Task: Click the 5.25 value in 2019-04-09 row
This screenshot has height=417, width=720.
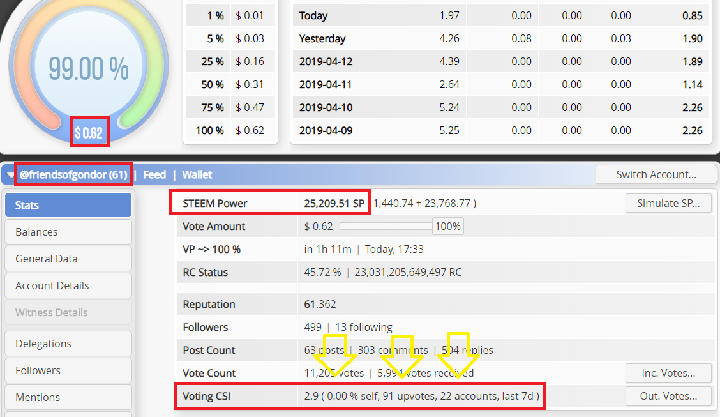Action: (x=449, y=130)
